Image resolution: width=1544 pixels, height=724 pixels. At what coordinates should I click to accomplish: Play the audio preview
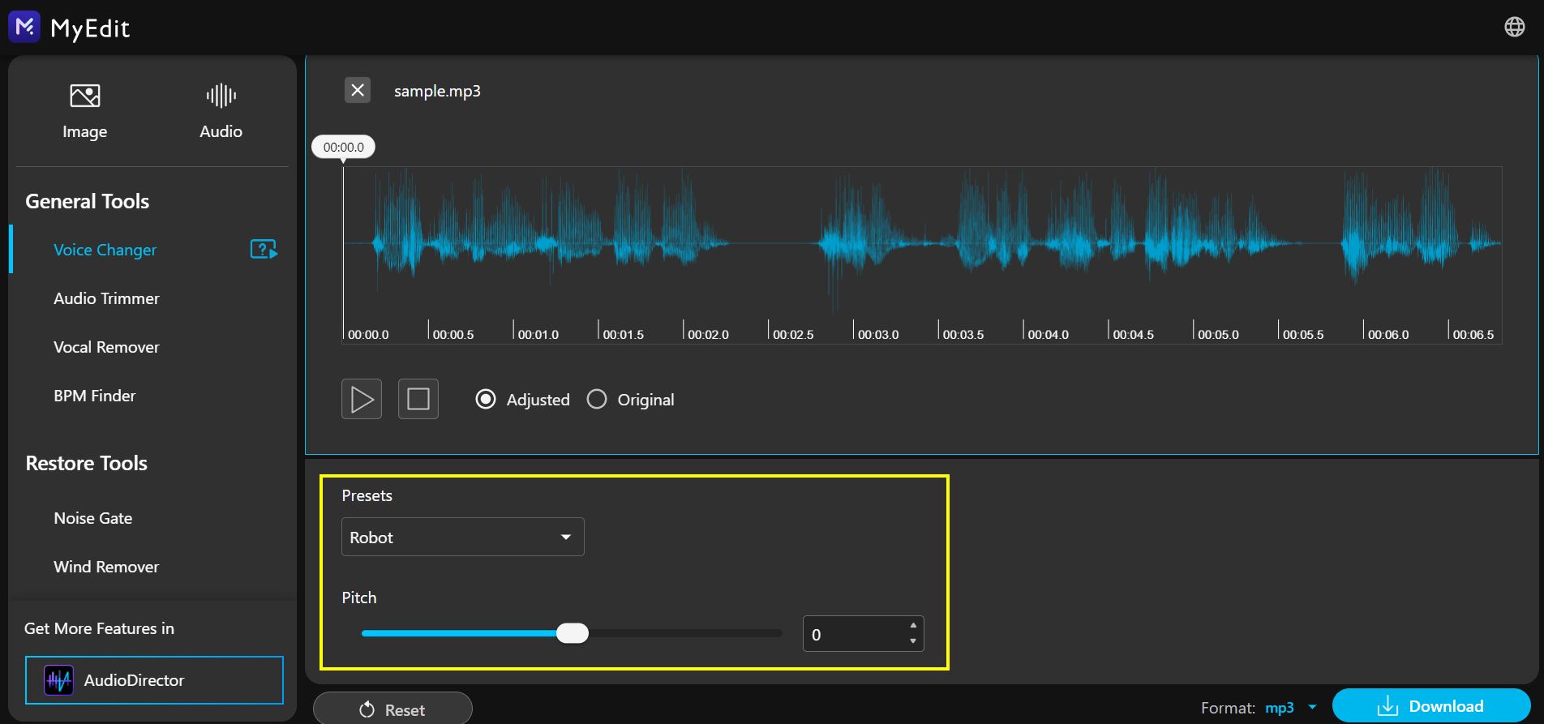pos(362,399)
